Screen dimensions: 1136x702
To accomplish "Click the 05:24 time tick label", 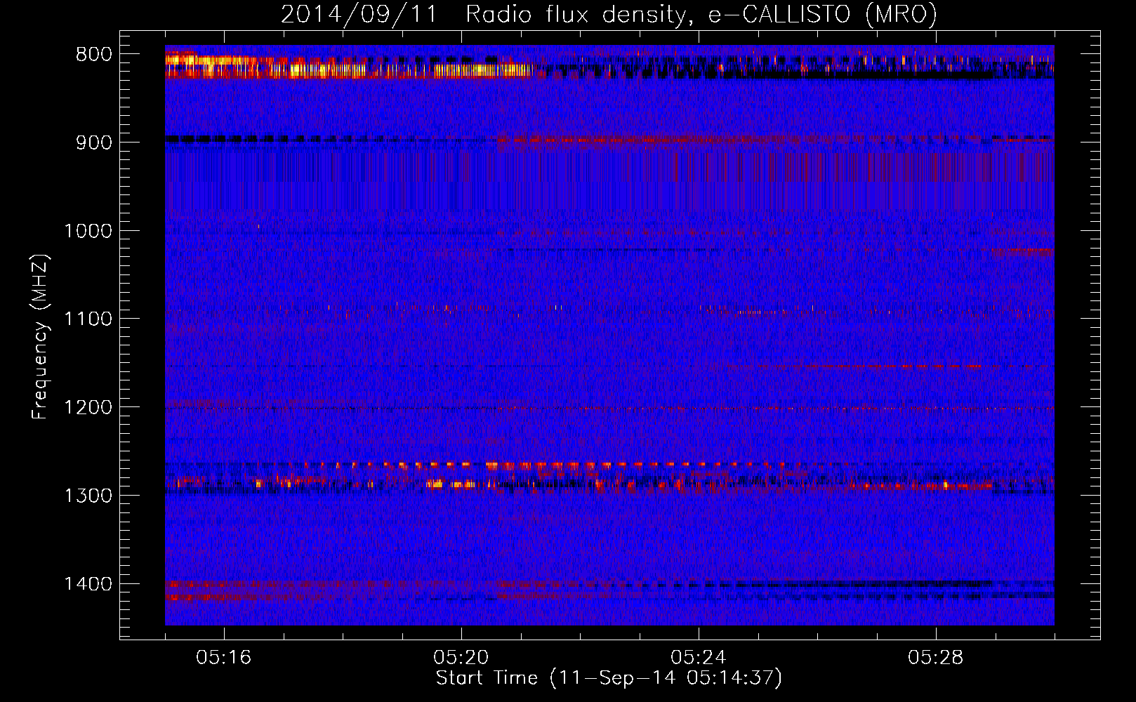I will tap(699, 658).
